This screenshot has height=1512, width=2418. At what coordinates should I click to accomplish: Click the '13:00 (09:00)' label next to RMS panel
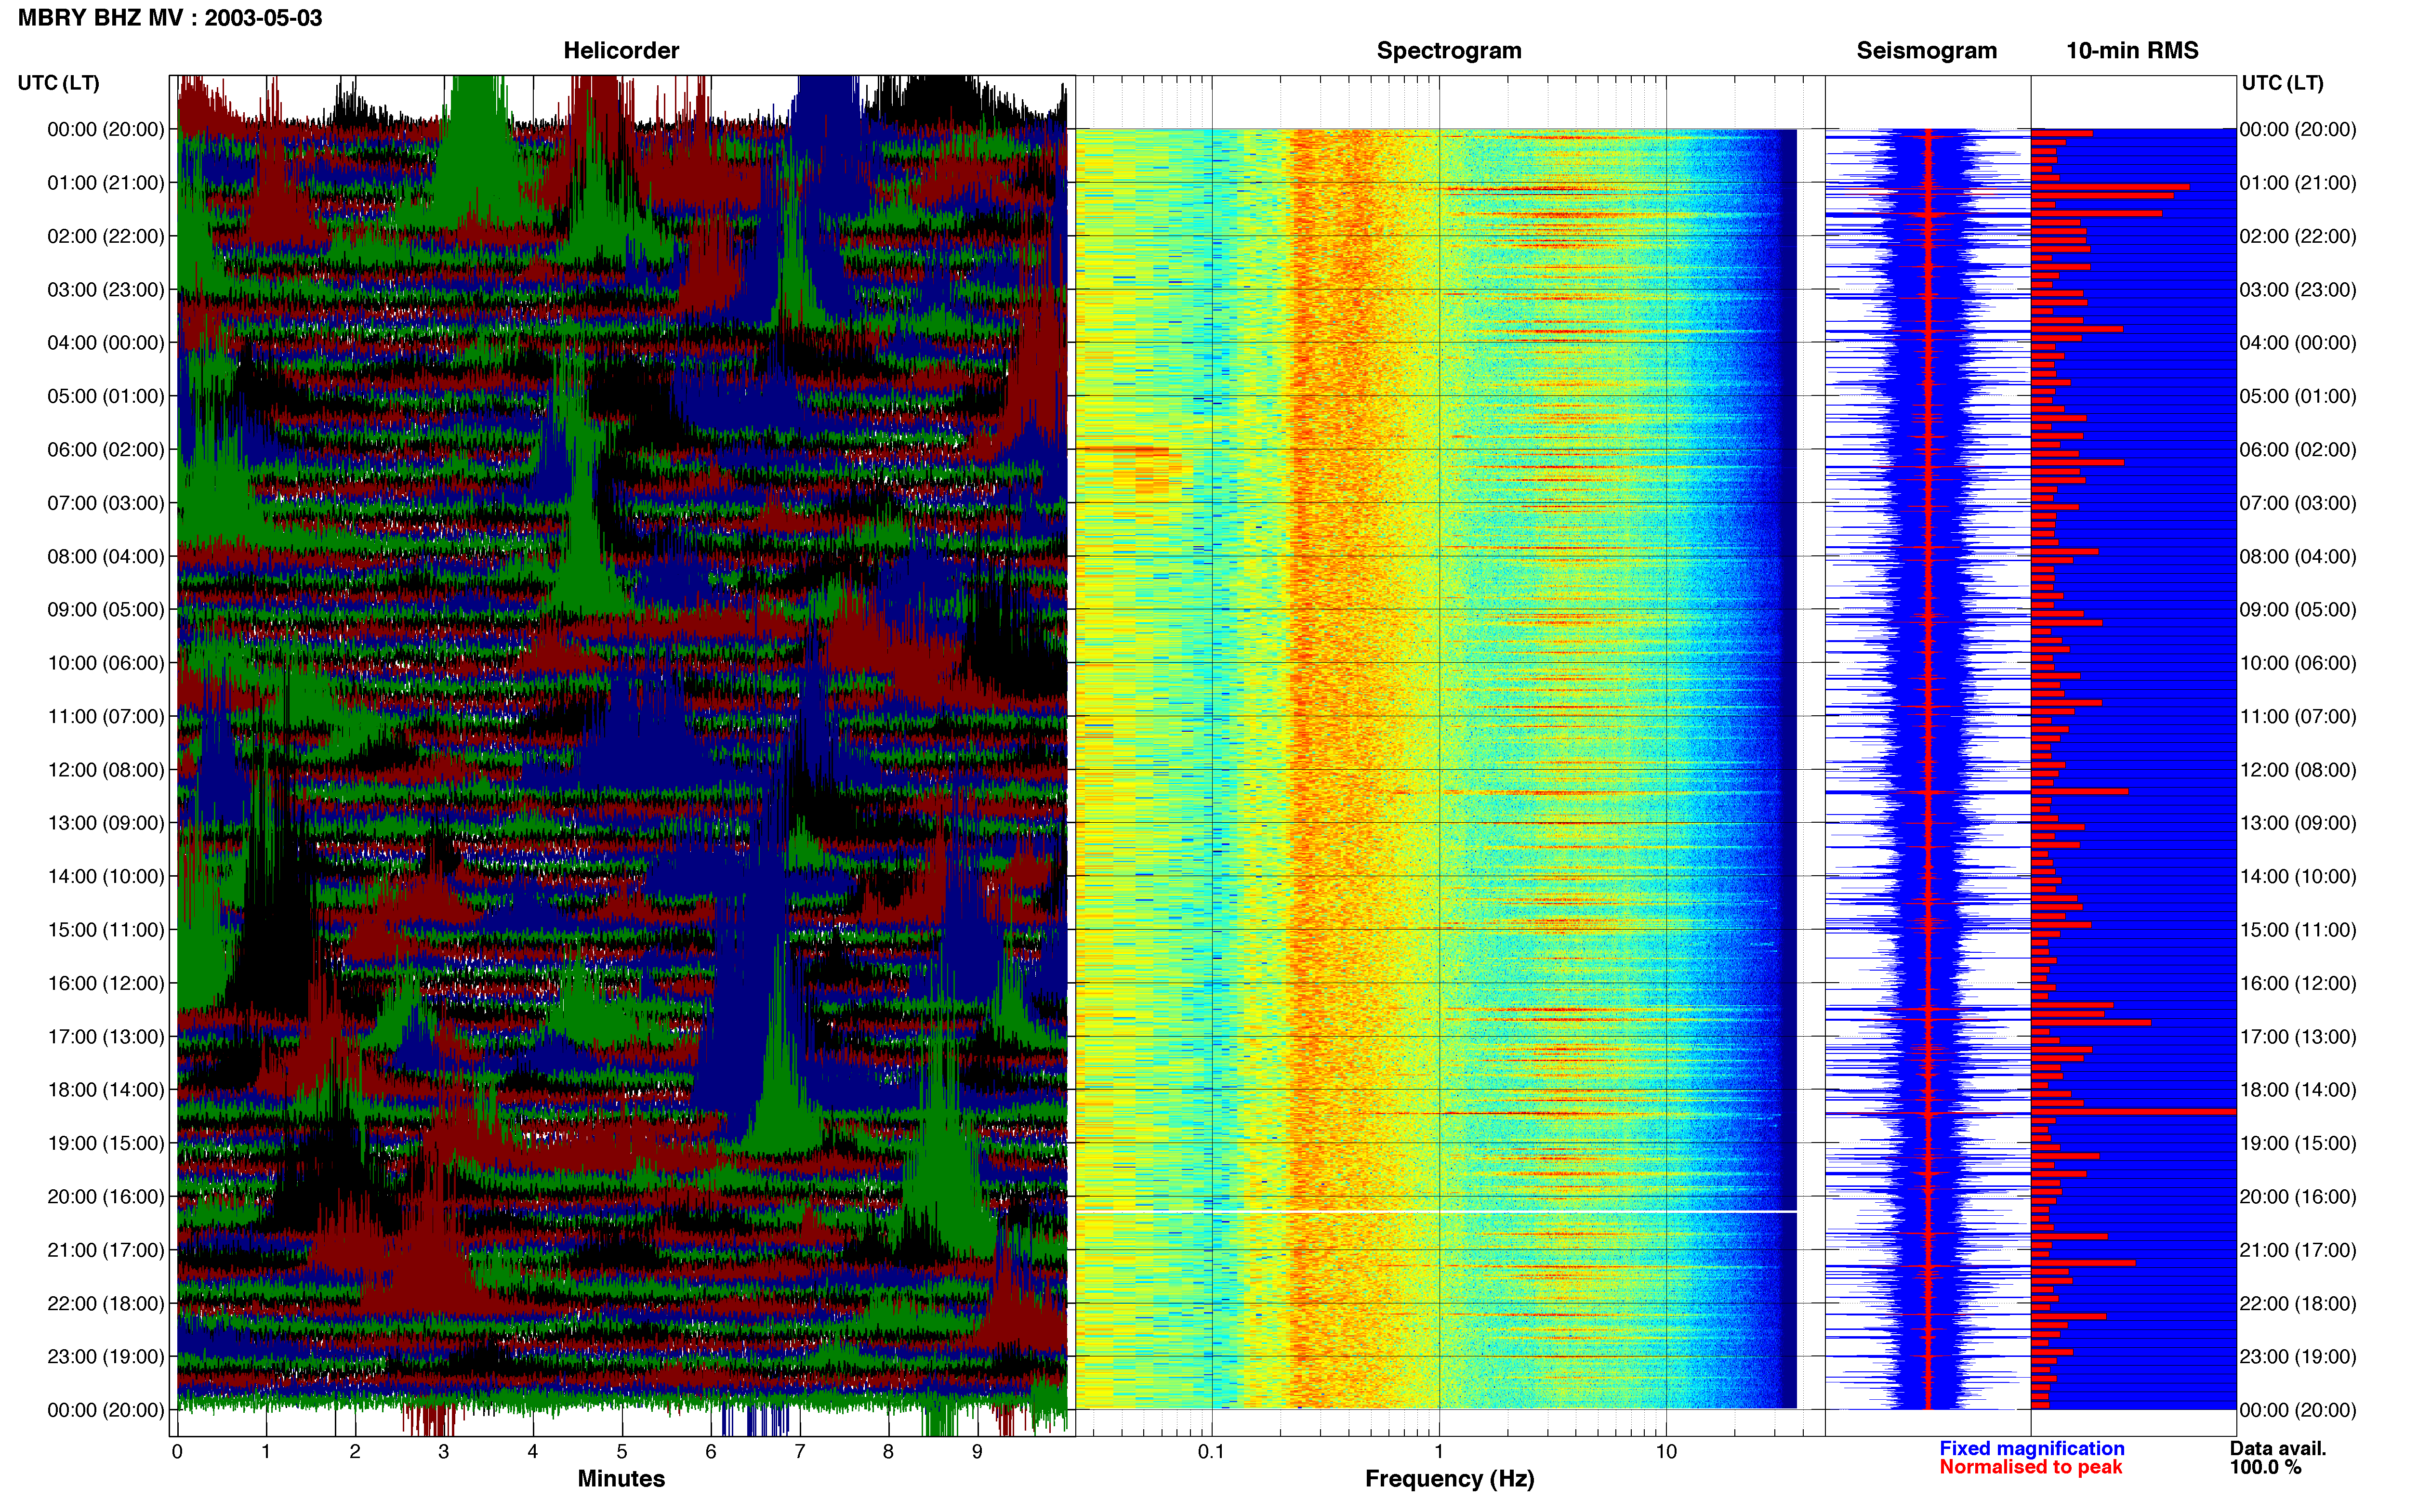[x=2298, y=823]
